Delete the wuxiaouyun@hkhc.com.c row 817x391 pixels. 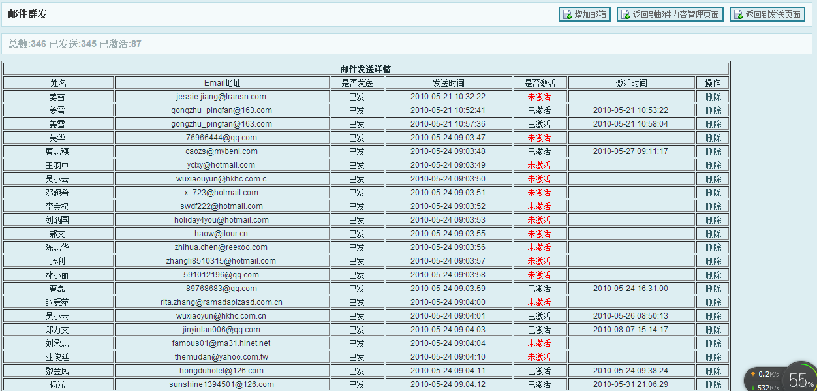[713, 179]
